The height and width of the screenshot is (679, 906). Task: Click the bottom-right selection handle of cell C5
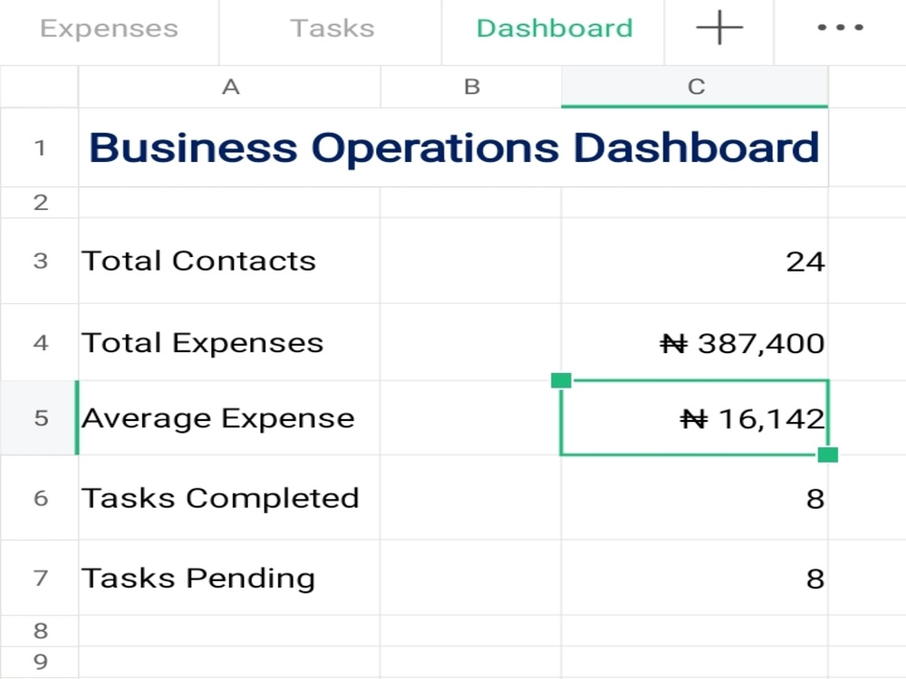point(828,455)
